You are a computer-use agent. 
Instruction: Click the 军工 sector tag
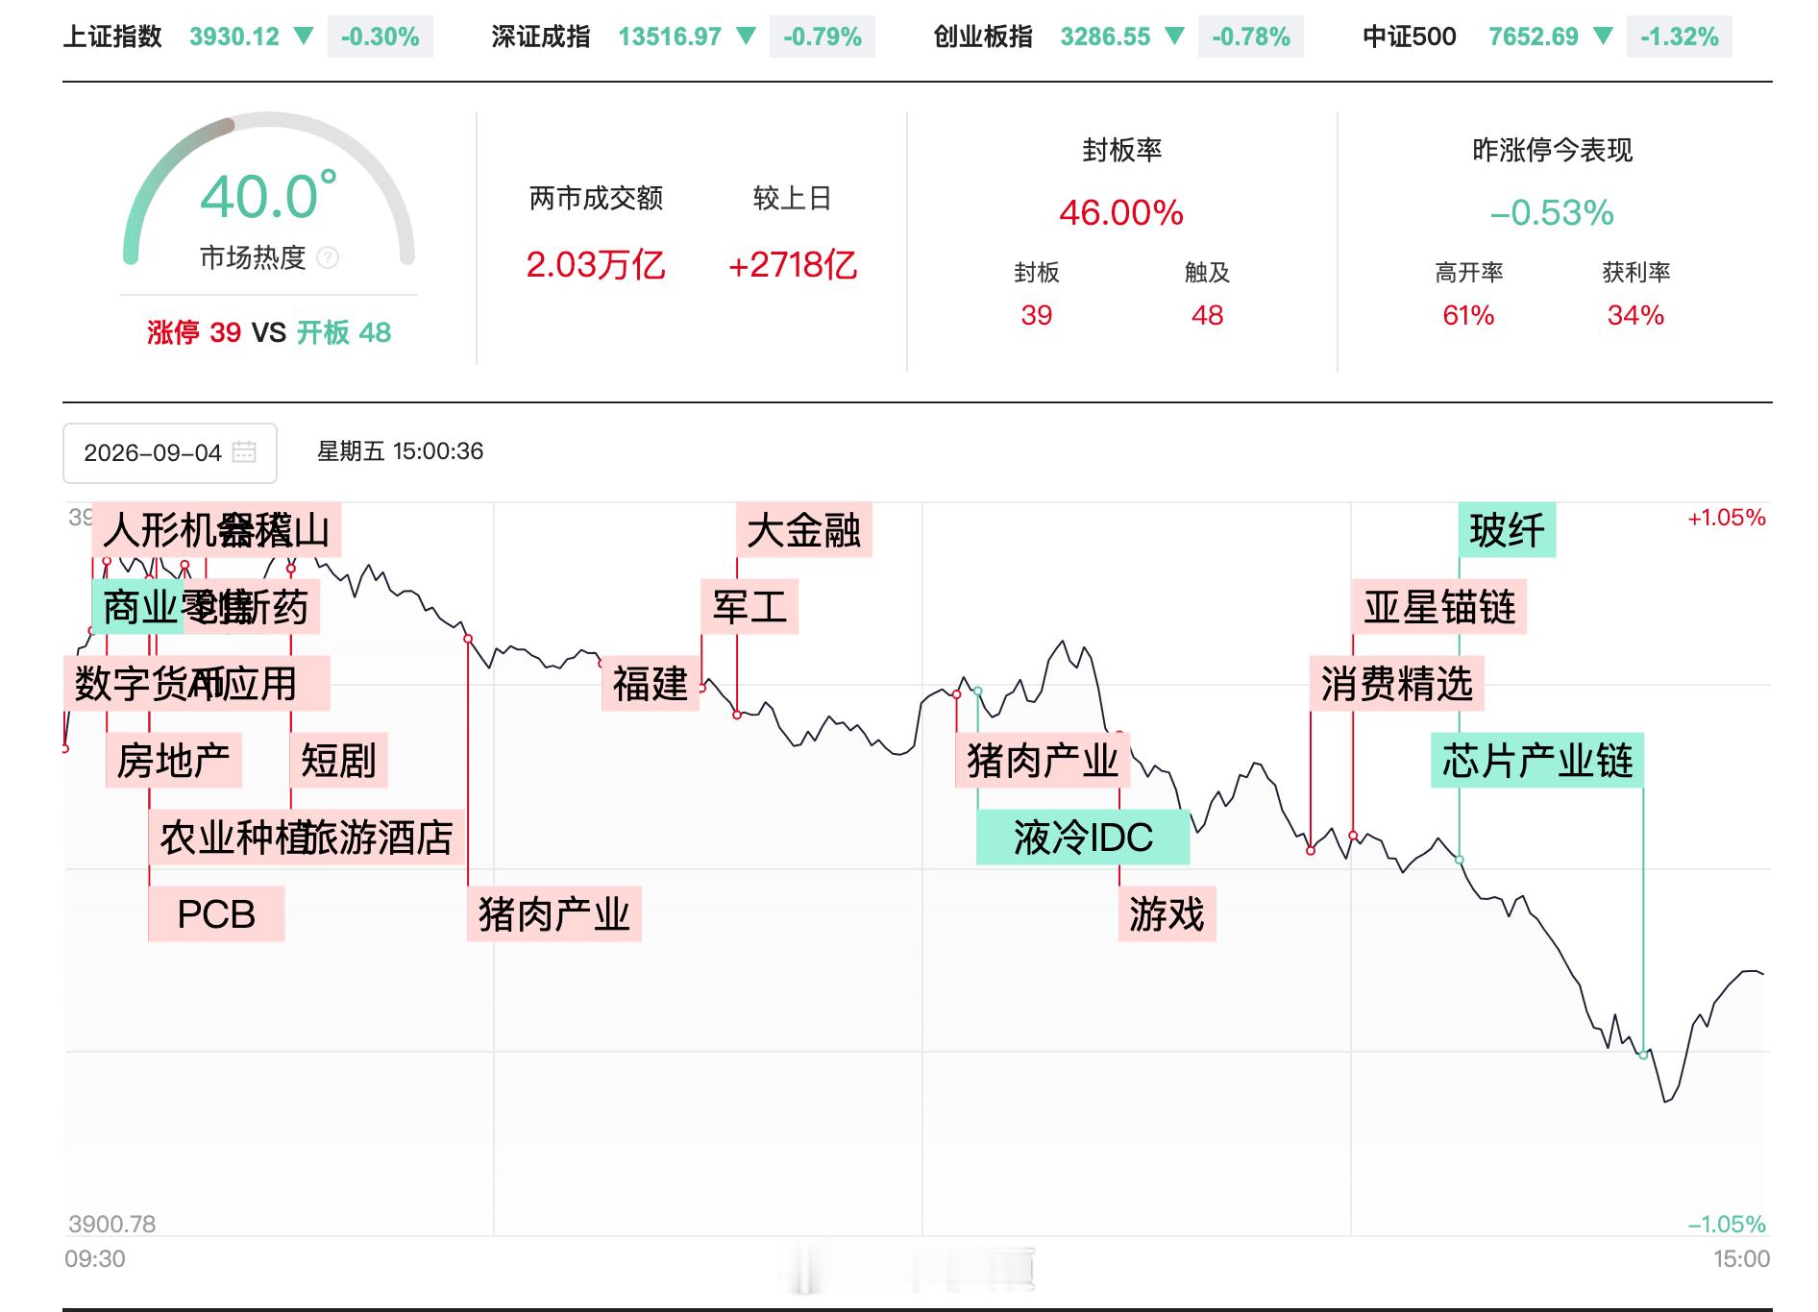[x=749, y=607]
